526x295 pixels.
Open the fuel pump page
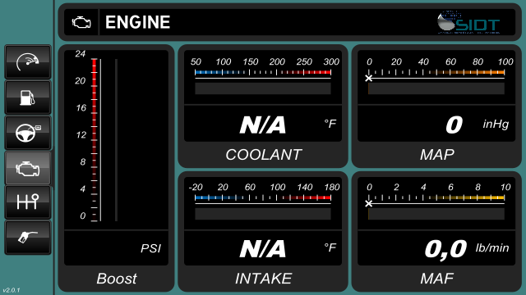(27, 98)
